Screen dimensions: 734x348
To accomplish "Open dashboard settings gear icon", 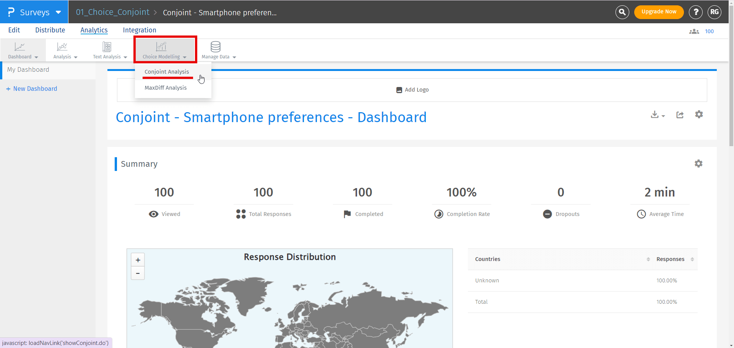I will coord(699,114).
